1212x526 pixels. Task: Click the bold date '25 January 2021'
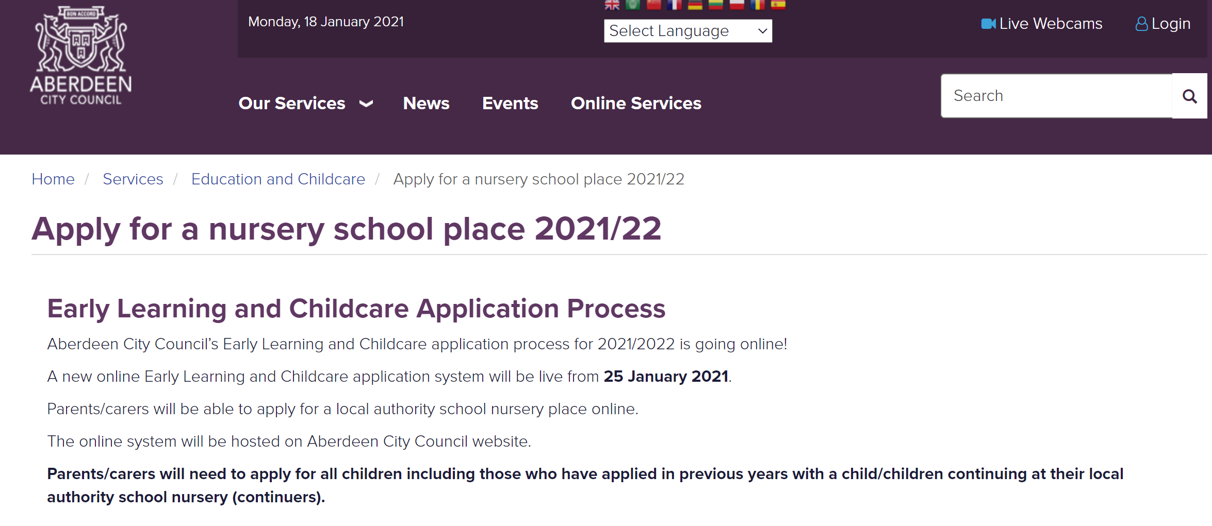click(666, 376)
